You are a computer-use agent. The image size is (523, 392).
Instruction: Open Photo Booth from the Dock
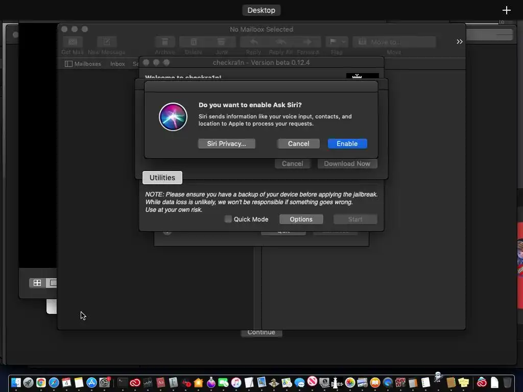[400, 382]
